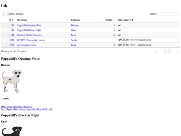Click the Parm callname link
The image size is (181, 136).
[73, 35]
